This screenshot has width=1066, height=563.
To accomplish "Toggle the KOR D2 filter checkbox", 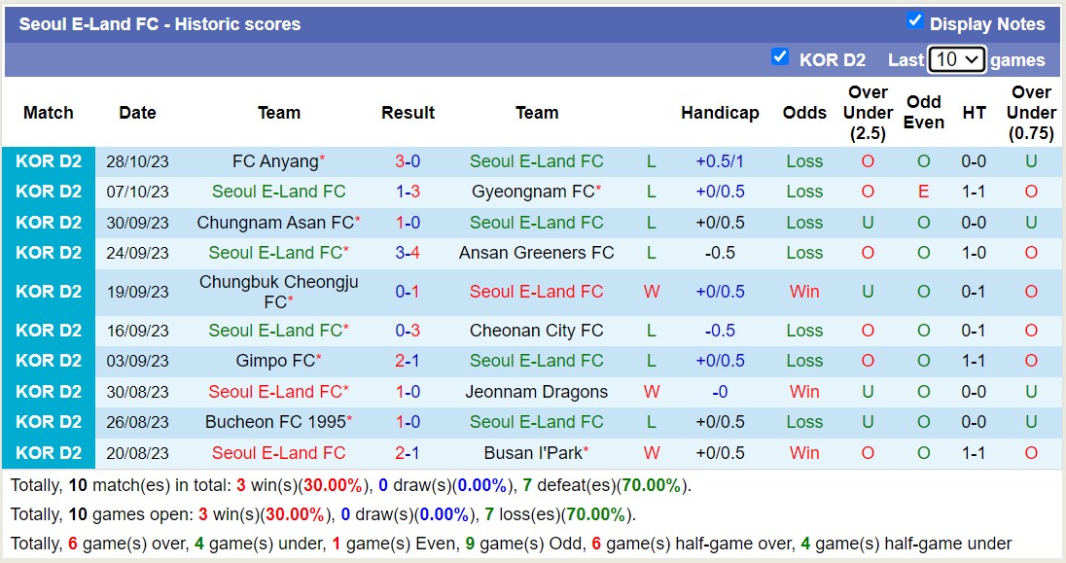I will (780, 56).
